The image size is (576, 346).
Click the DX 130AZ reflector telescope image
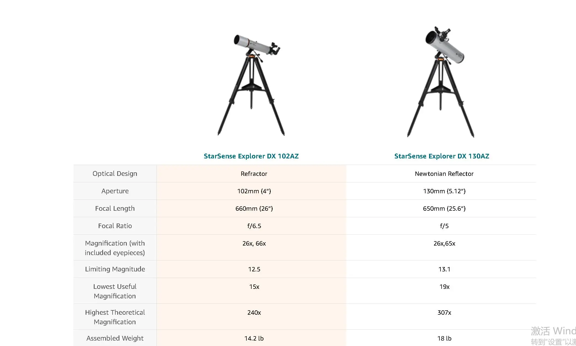pyautogui.click(x=441, y=82)
